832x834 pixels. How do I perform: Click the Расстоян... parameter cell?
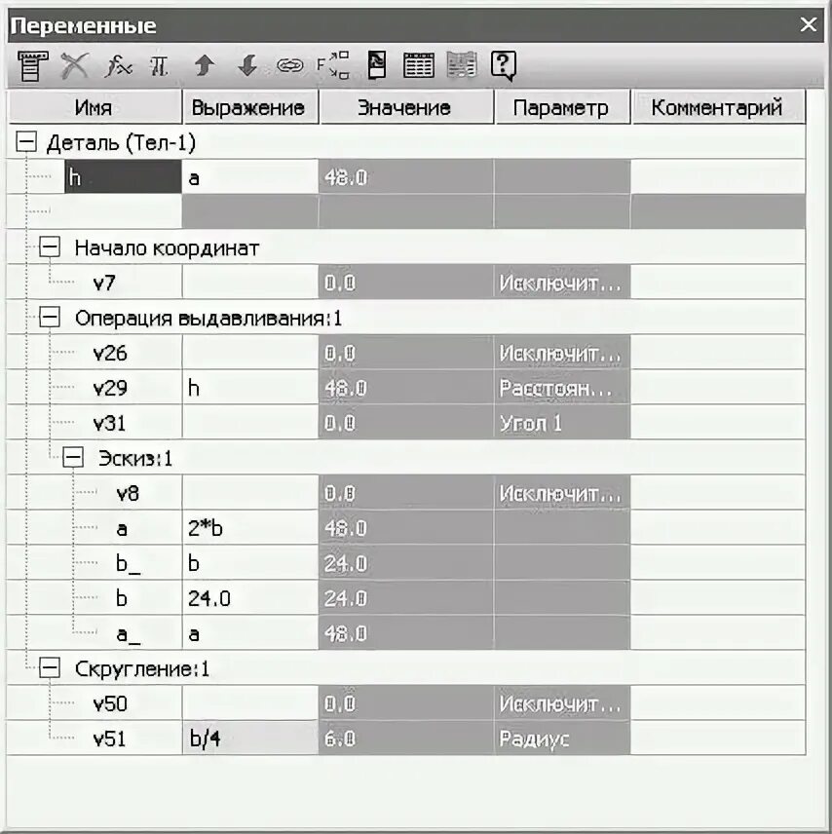click(562, 388)
